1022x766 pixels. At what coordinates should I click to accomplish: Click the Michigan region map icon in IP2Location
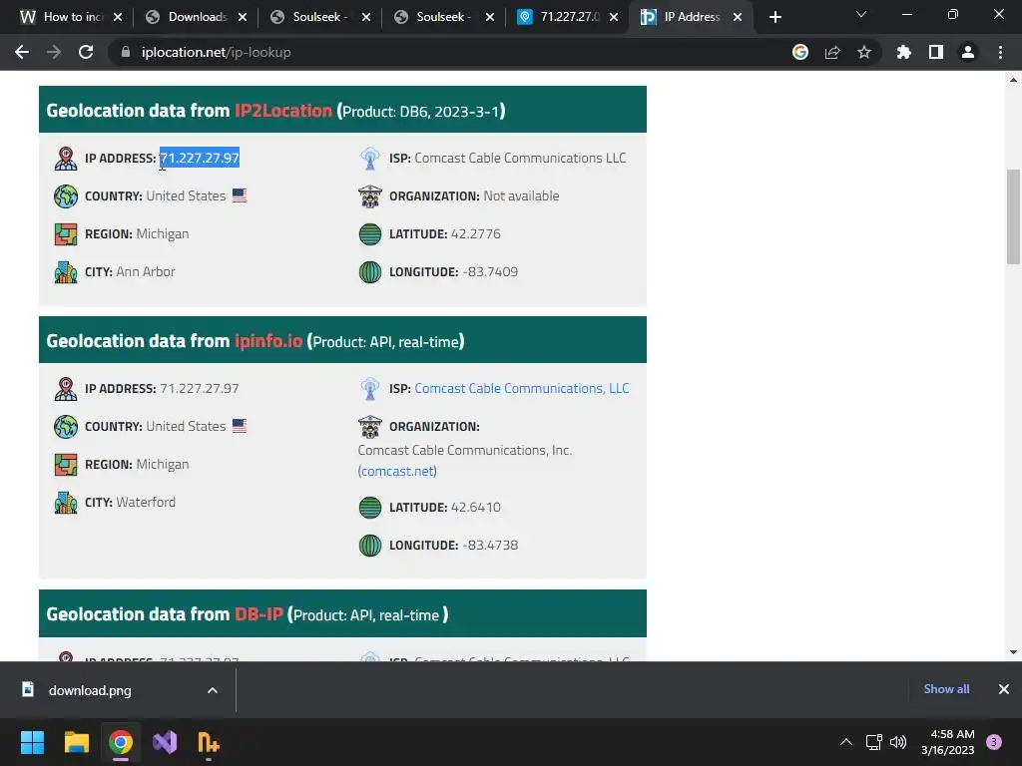(x=66, y=233)
